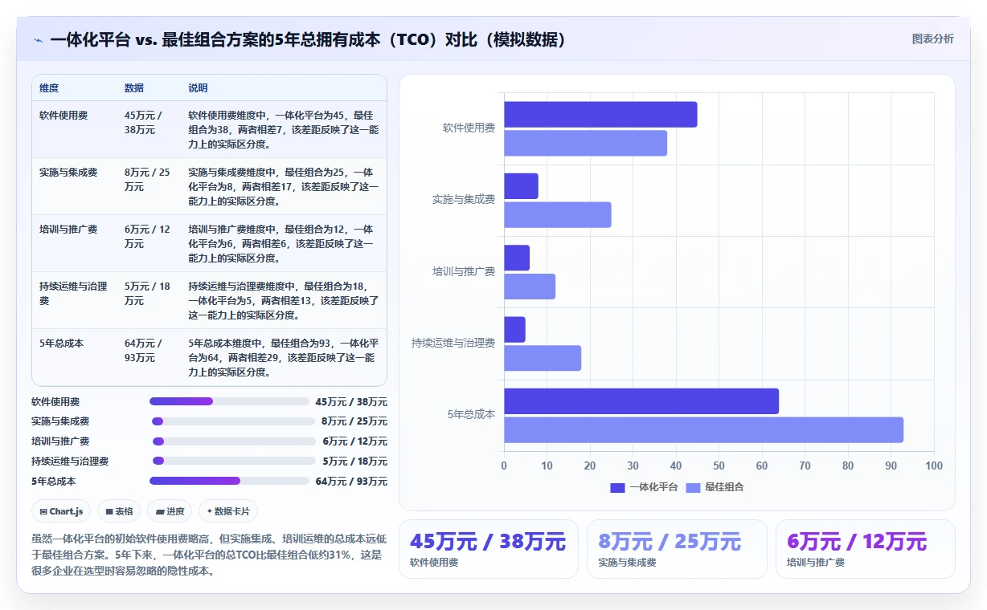
Task: Click the 维度 column header
Action: click(x=49, y=88)
